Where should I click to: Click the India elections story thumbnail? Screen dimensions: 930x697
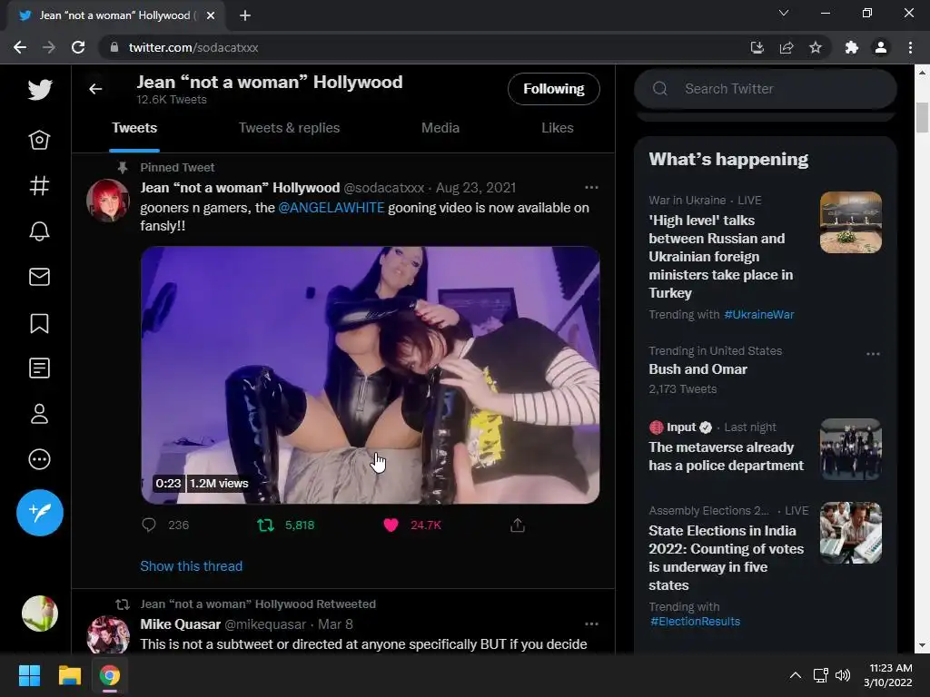coord(850,533)
